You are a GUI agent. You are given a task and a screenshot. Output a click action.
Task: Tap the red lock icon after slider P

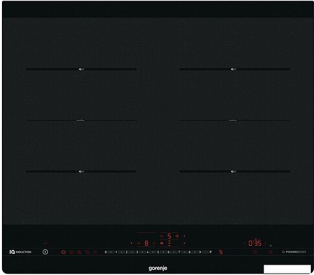click(221, 252)
